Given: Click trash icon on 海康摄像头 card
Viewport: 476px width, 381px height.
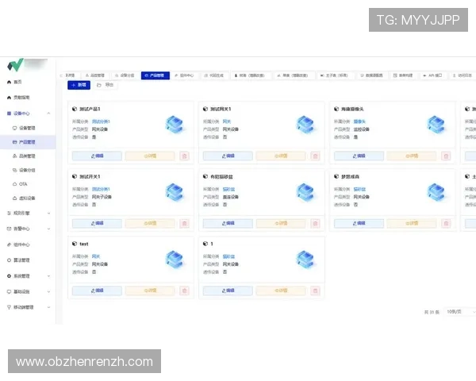Looking at the screenshot, I should 446,156.
